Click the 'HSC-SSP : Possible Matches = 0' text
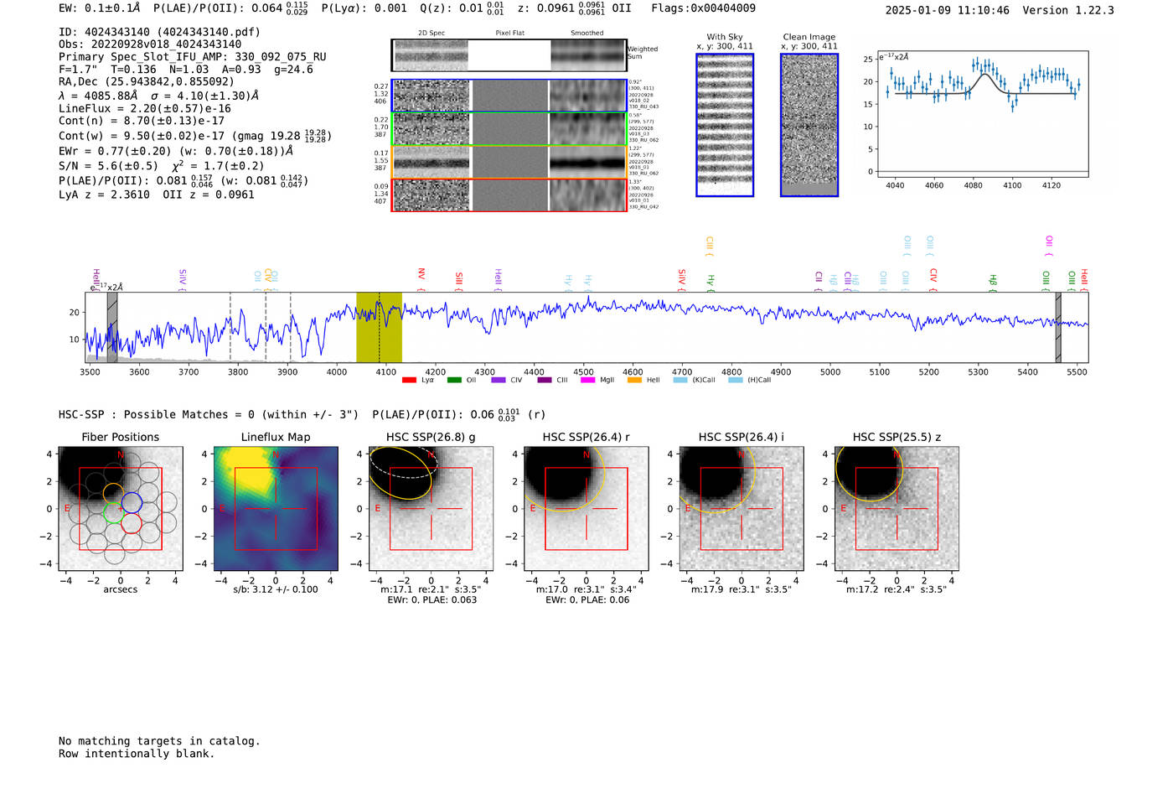Image resolution: width=1173 pixels, height=799 pixels. click(x=157, y=415)
